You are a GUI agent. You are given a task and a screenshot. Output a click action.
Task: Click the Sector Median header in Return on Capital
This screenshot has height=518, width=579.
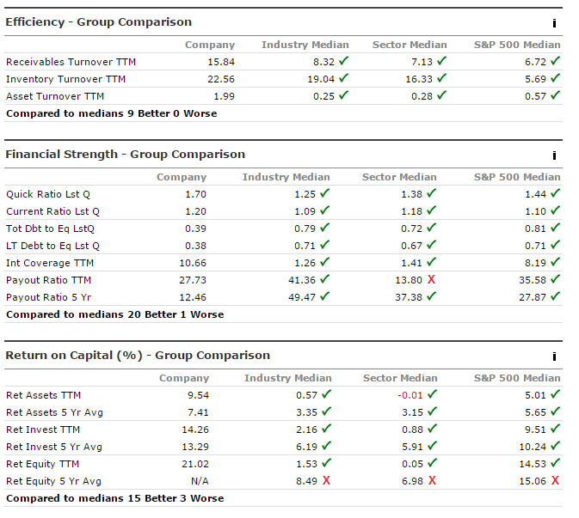(x=399, y=378)
